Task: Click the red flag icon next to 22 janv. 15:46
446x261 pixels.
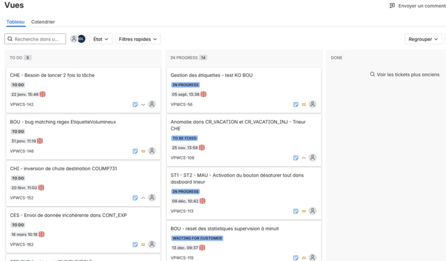Action: tap(42, 94)
